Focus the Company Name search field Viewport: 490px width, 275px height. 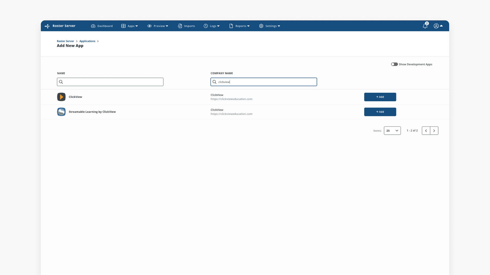pyautogui.click(x=264, y=82)
